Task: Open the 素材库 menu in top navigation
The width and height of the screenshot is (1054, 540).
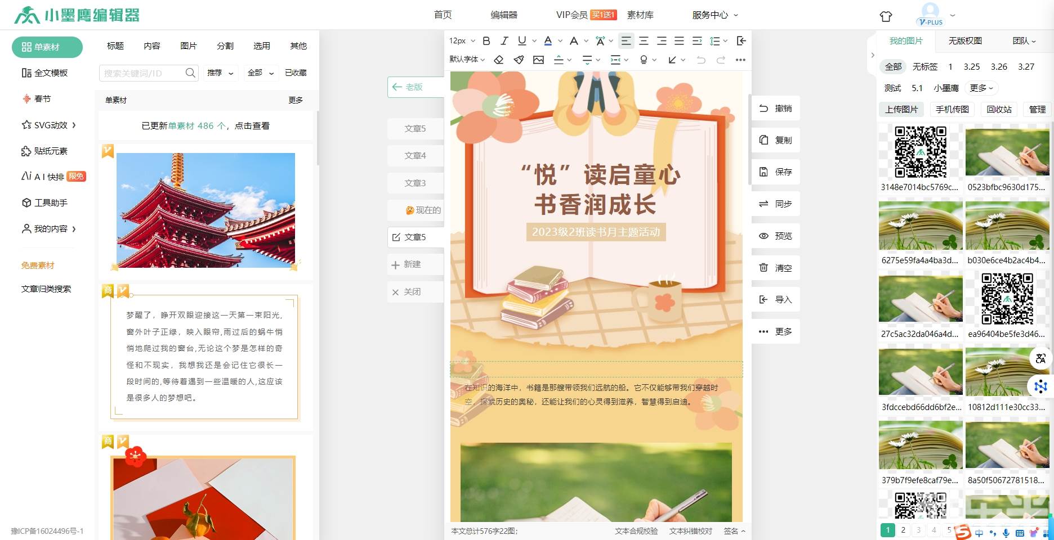Action: click(x=640, y=15)
